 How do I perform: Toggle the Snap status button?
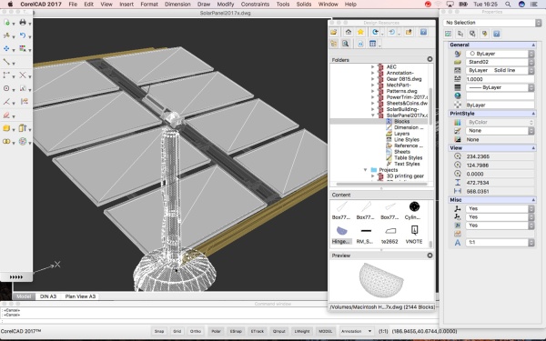pyautogui.click(x=159, y=331)
